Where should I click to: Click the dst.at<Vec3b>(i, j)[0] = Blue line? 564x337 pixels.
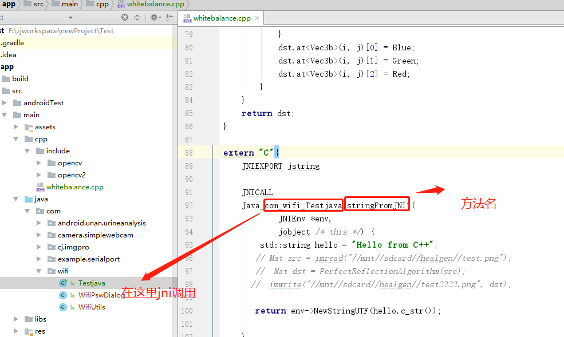tap(346, 48)
